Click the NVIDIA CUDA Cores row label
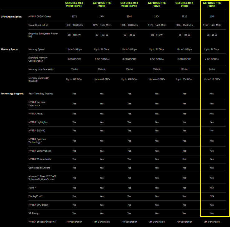This screenshot has height=227, width=230. click(40, 17)
